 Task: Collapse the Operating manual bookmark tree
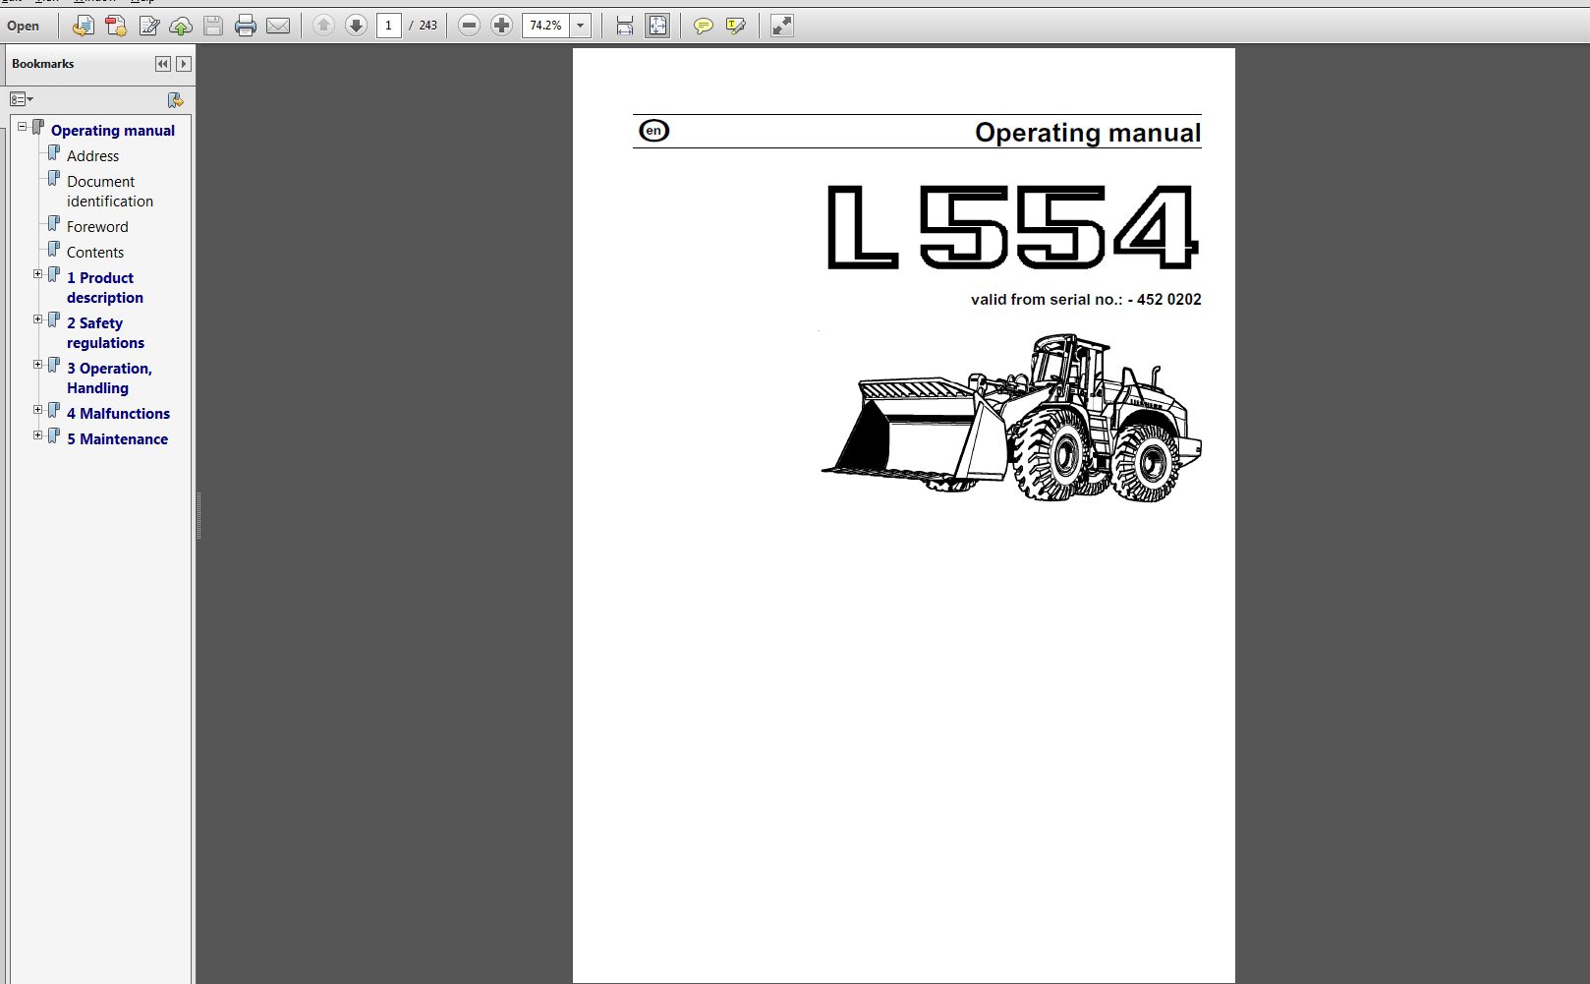[x=22, y=126]
